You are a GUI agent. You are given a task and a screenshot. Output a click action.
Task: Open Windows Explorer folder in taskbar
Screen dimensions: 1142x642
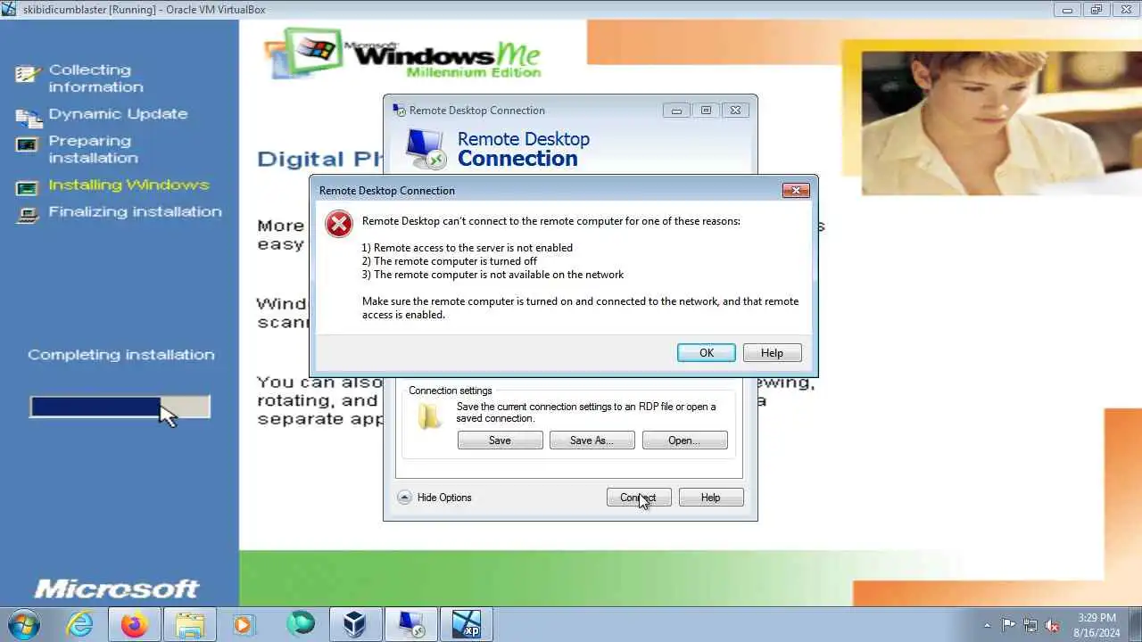coord(190,624)
